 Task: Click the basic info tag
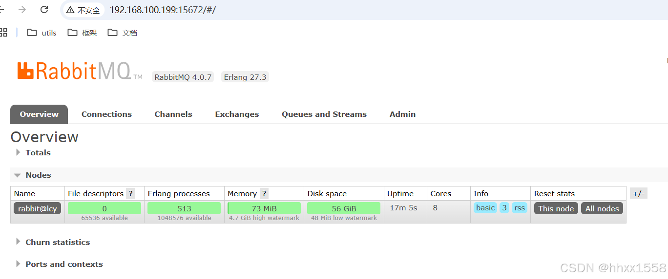[x=485, y=208]
